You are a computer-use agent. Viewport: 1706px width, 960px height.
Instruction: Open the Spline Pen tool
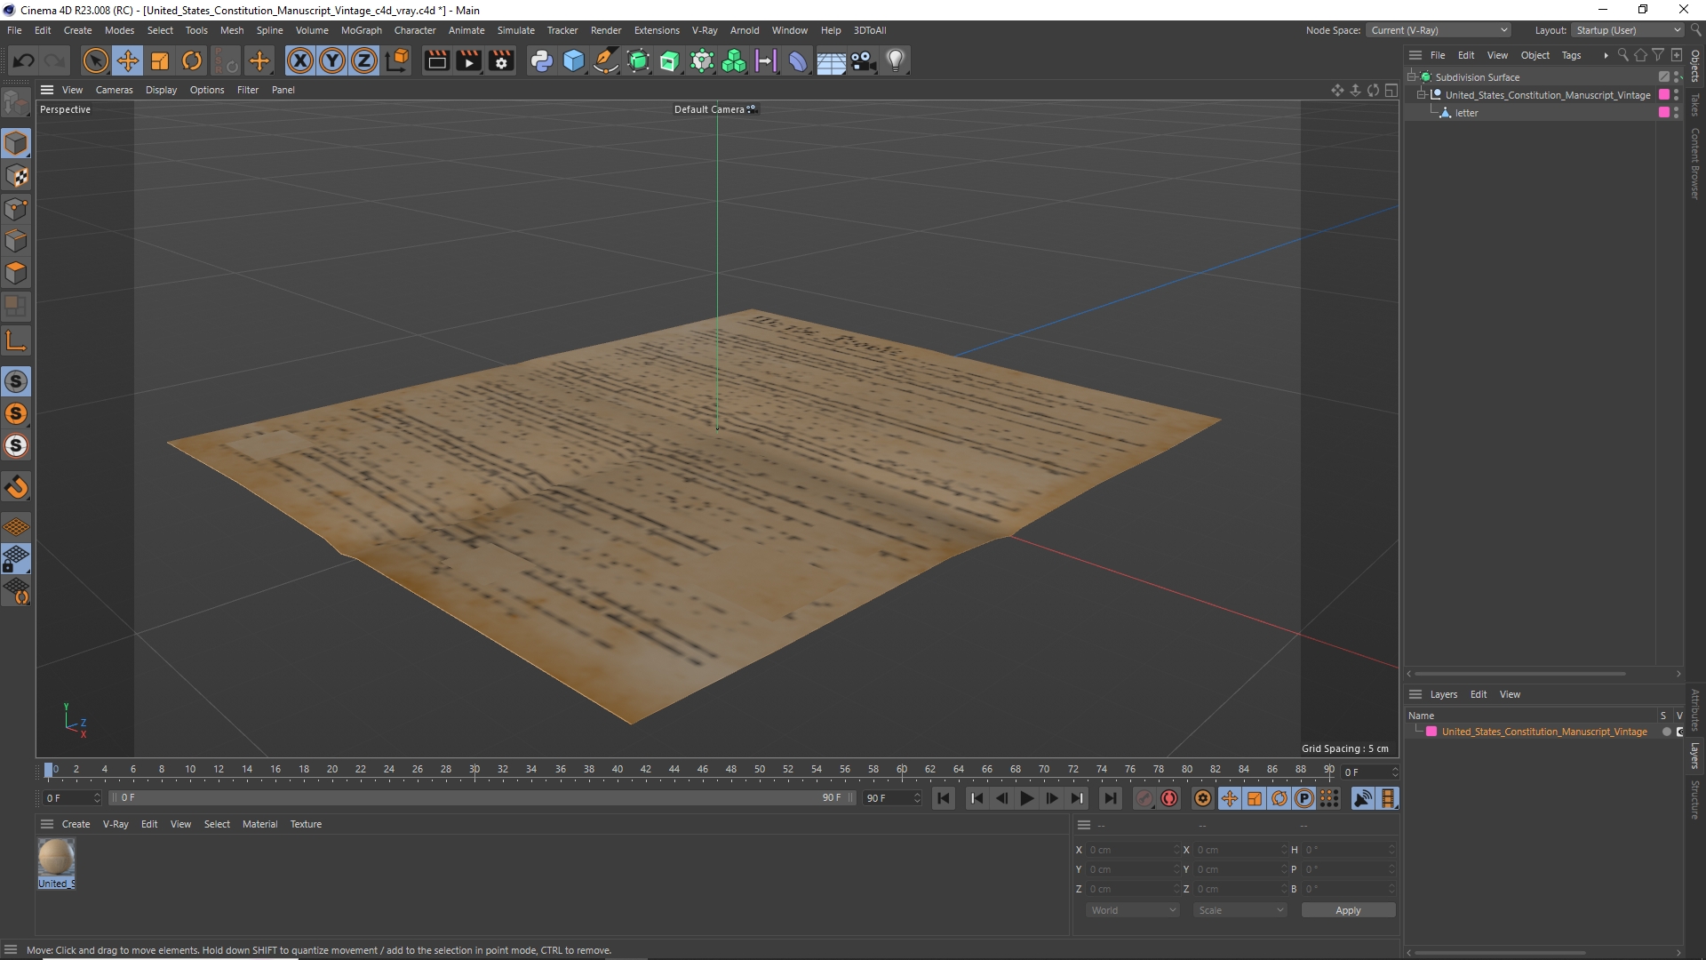tap(606, 60)
